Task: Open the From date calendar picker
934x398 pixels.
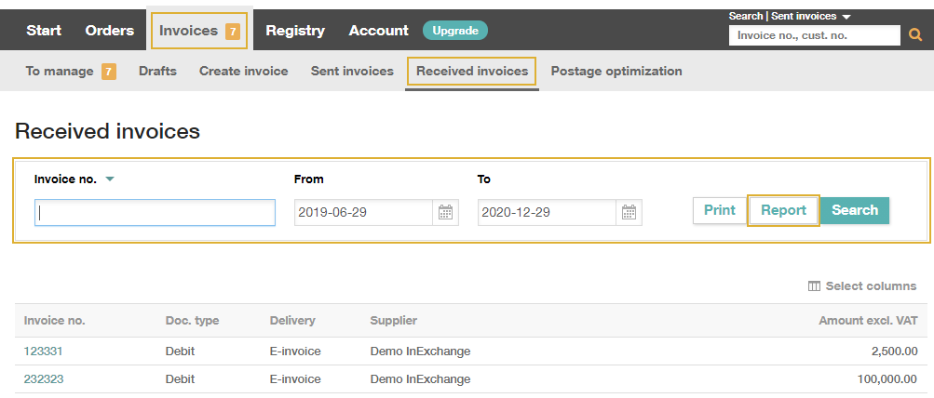Action: pos(445,212)
